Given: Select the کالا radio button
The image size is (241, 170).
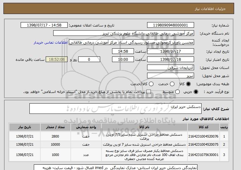Looking at the screenshot, I should pyautogui.click(x=188, y=84).
